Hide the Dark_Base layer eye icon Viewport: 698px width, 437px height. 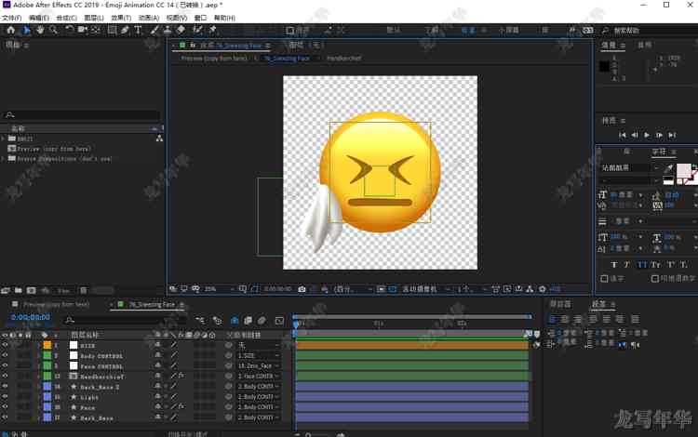pos(5,417)
